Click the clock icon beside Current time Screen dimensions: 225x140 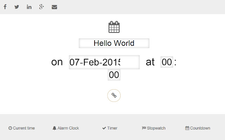click(10, 128)
